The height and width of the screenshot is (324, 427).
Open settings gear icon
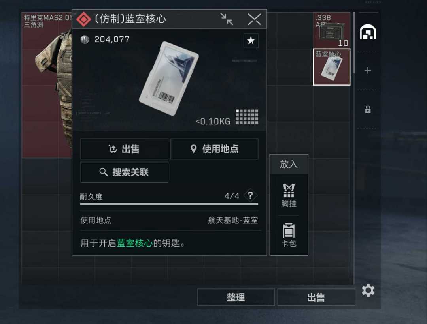pos(368,290)
